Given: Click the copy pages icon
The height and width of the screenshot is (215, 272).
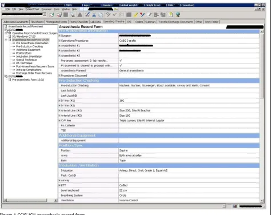Looking at the screenshot, I should click(101, 15).
